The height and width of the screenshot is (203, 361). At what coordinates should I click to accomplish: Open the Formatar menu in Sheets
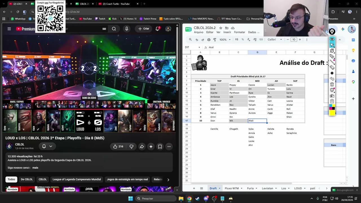tap(239, 32)
